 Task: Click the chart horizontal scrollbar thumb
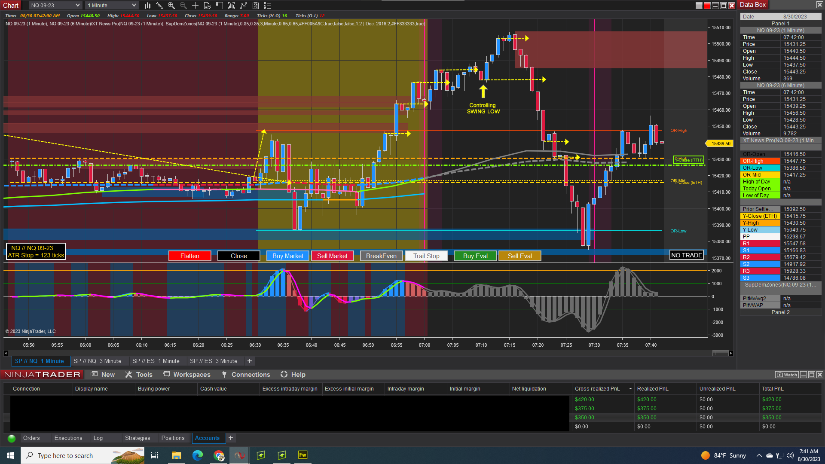click(x=721, y=353)
